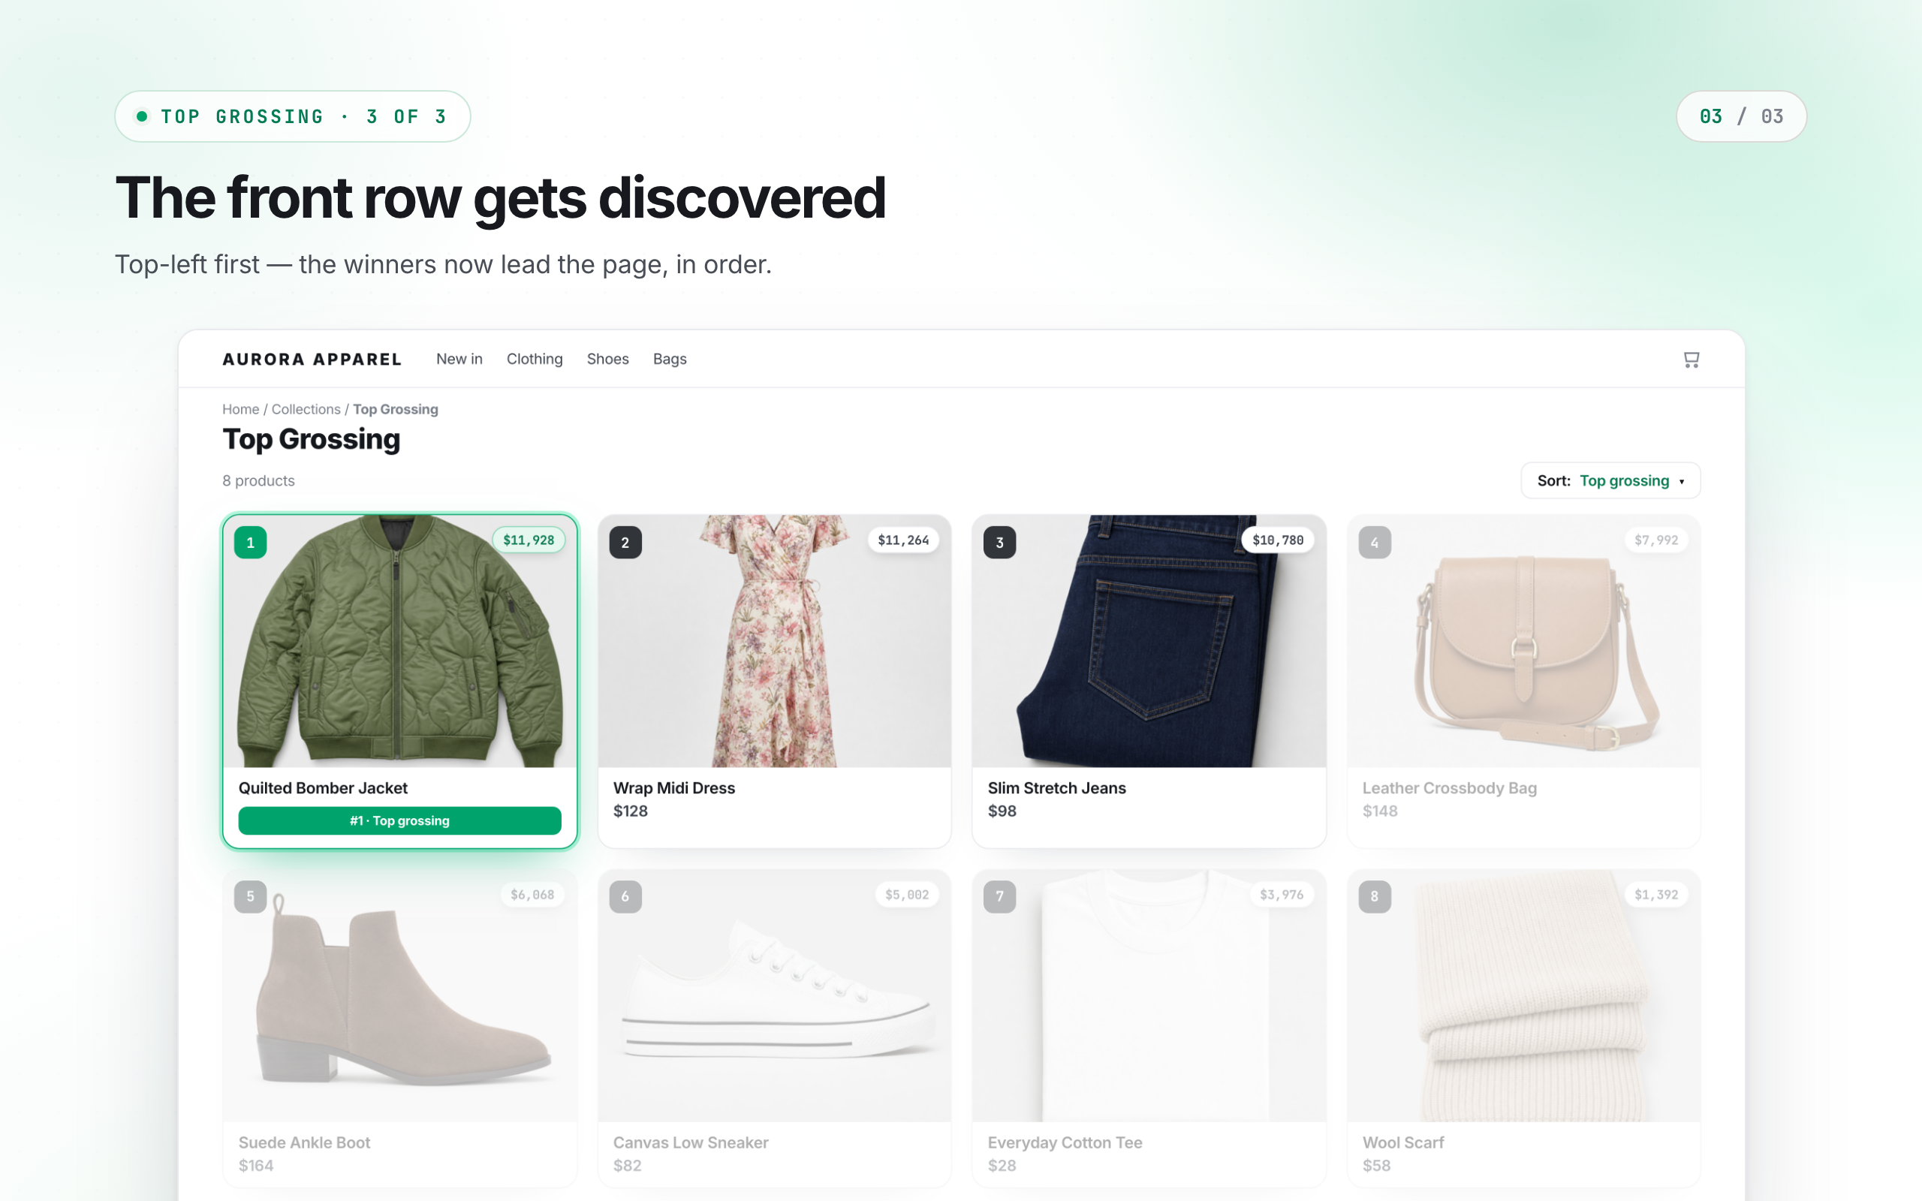Click the $10,780 revenue tag
The image size is (1922, 1201).
click(1278, 540)
